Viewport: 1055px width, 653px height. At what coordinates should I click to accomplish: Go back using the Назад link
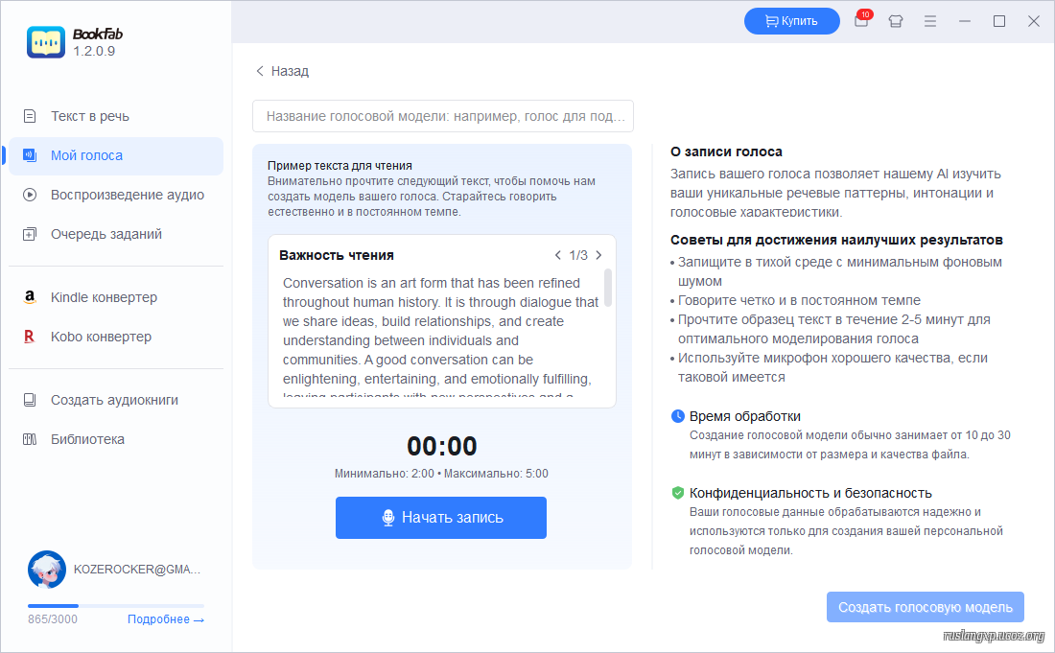(282, 71)
